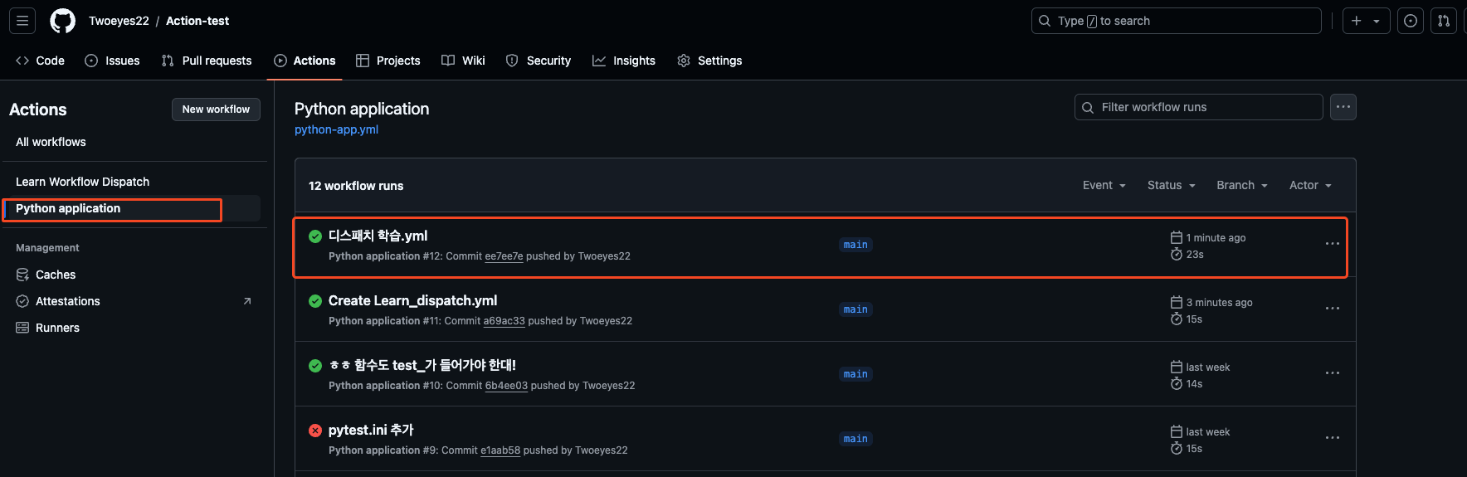Click the '3 minutes ago' timestamp

point(1219,303)
